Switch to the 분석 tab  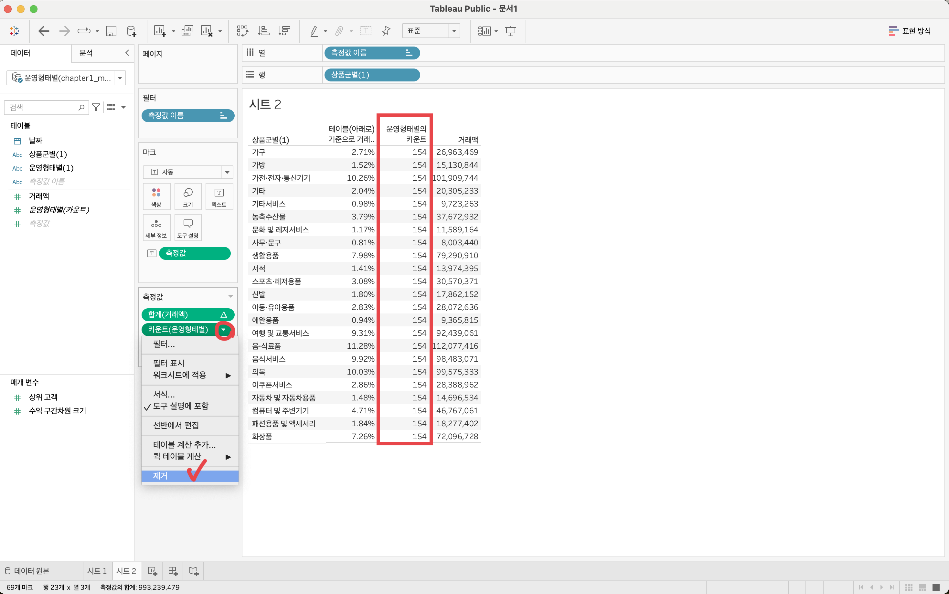pos(86,53)
